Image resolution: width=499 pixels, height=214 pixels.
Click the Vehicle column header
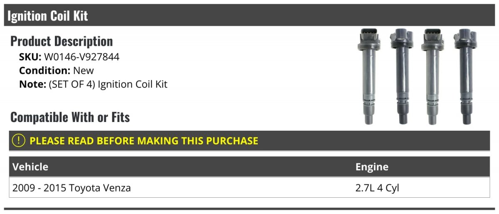pyautogui.click(x=30, y=167)
